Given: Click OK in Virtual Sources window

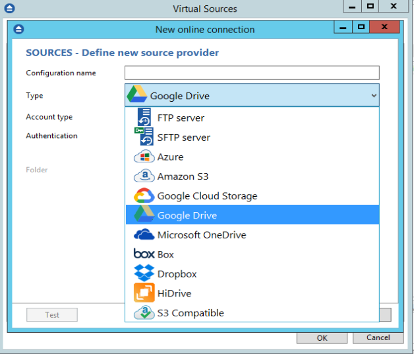Looking at the screenshot, I should pos(322,338).
